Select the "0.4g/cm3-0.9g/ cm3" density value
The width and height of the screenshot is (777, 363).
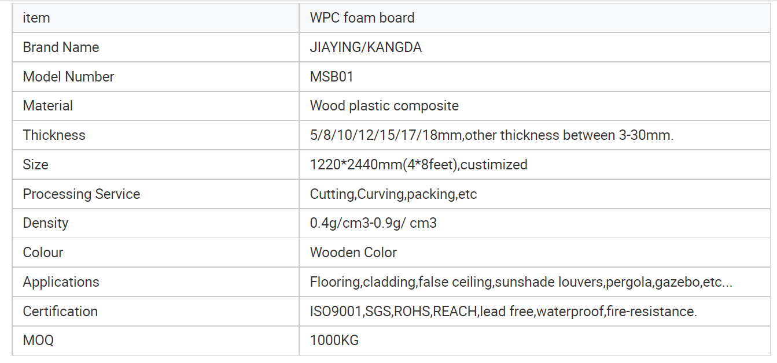click(x=373, y=223)
